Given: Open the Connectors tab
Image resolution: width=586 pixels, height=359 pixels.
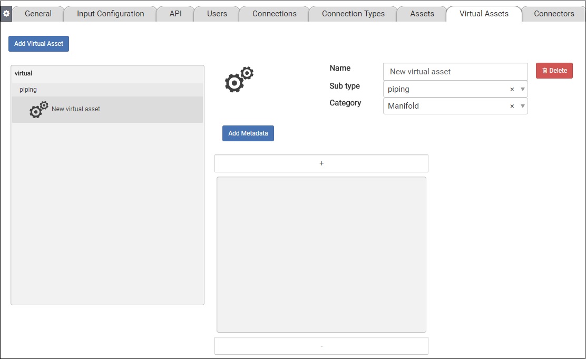Looking at the screenshot, I should point(553,14).
